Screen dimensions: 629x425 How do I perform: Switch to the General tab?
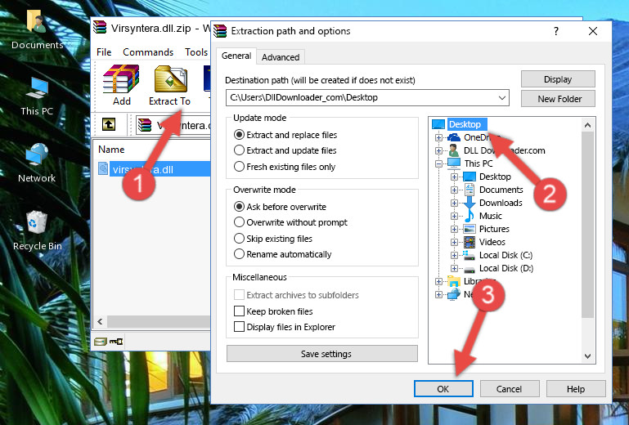click(x=236, y=56)
